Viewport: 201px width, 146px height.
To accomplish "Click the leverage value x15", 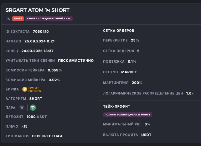I will click(x=25, y=126).
